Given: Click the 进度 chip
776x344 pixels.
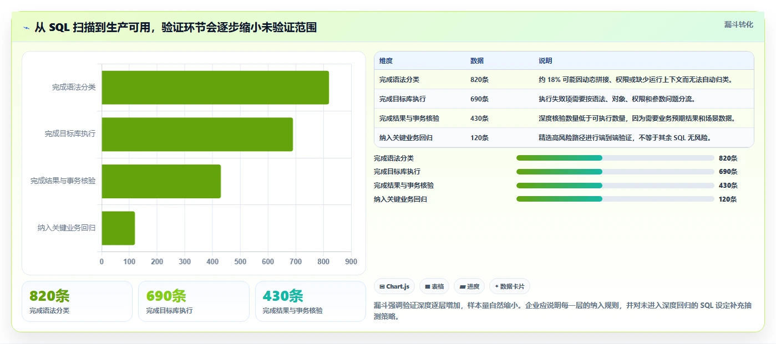Looking at the screenshot, I should pos(469,286).
